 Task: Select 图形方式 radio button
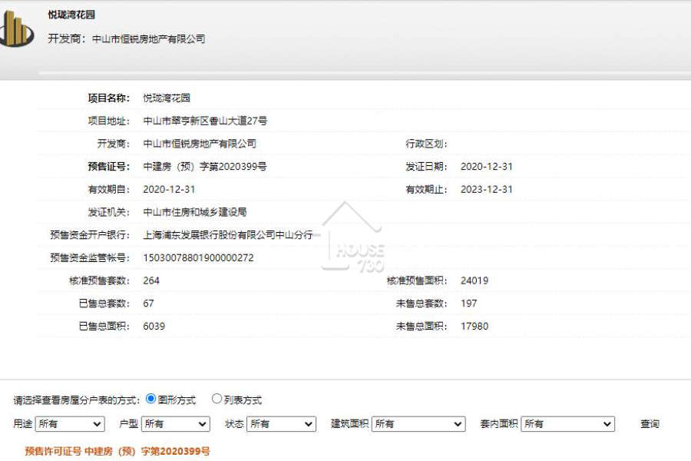tap(150, 399)
